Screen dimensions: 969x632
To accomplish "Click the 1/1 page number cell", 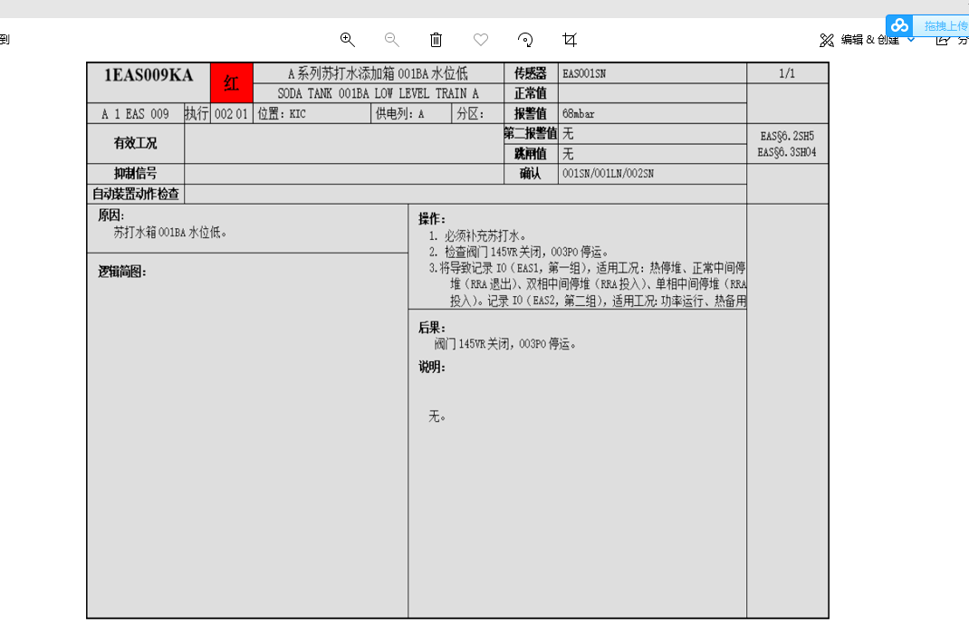I will 787,73.
